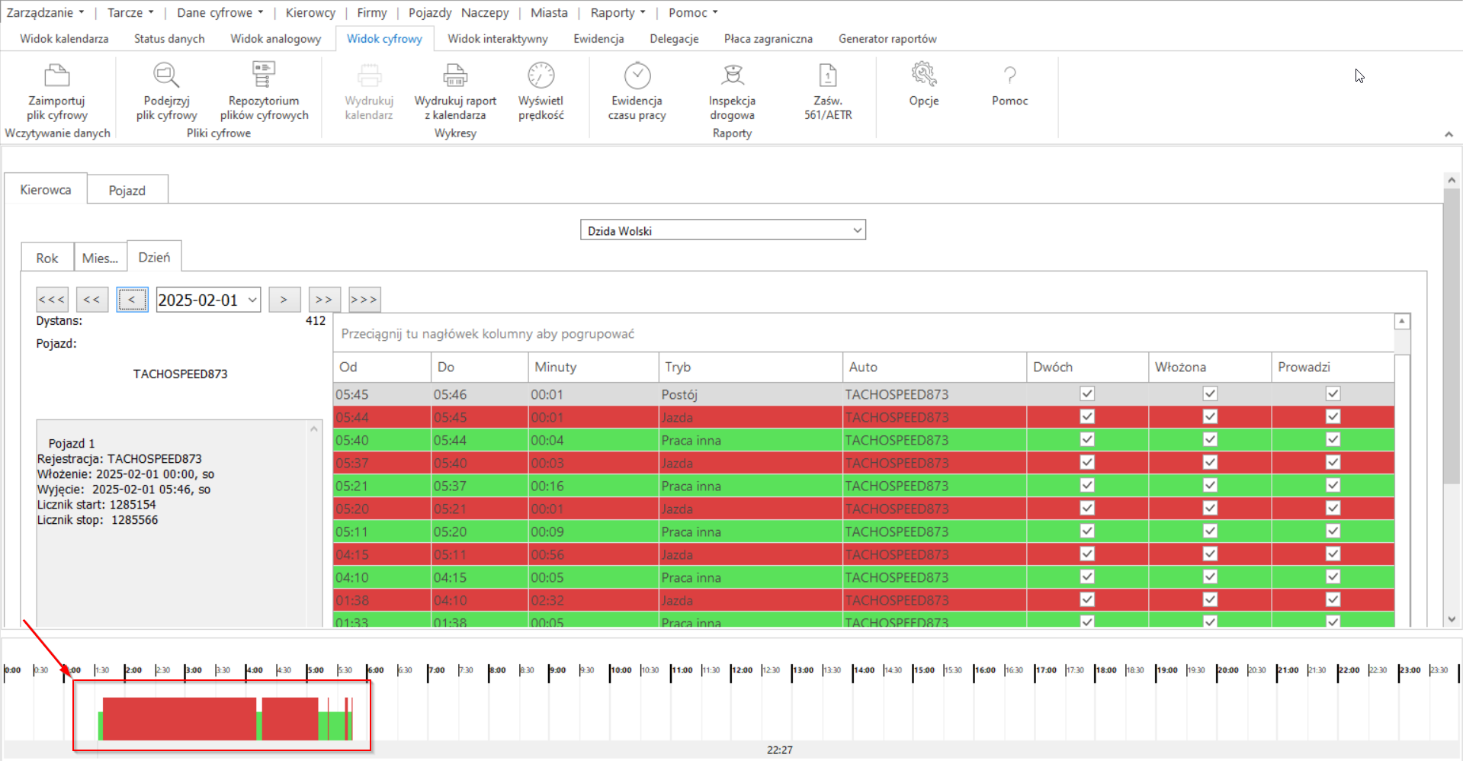1463x761 pixels.
Task: Switch to Widok analogowy tab
Action: tap(275, 38)
